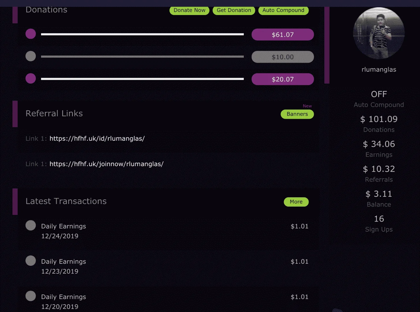
Task: Click the white progress bar for $20.07
Action: click(x=142, y=79)
